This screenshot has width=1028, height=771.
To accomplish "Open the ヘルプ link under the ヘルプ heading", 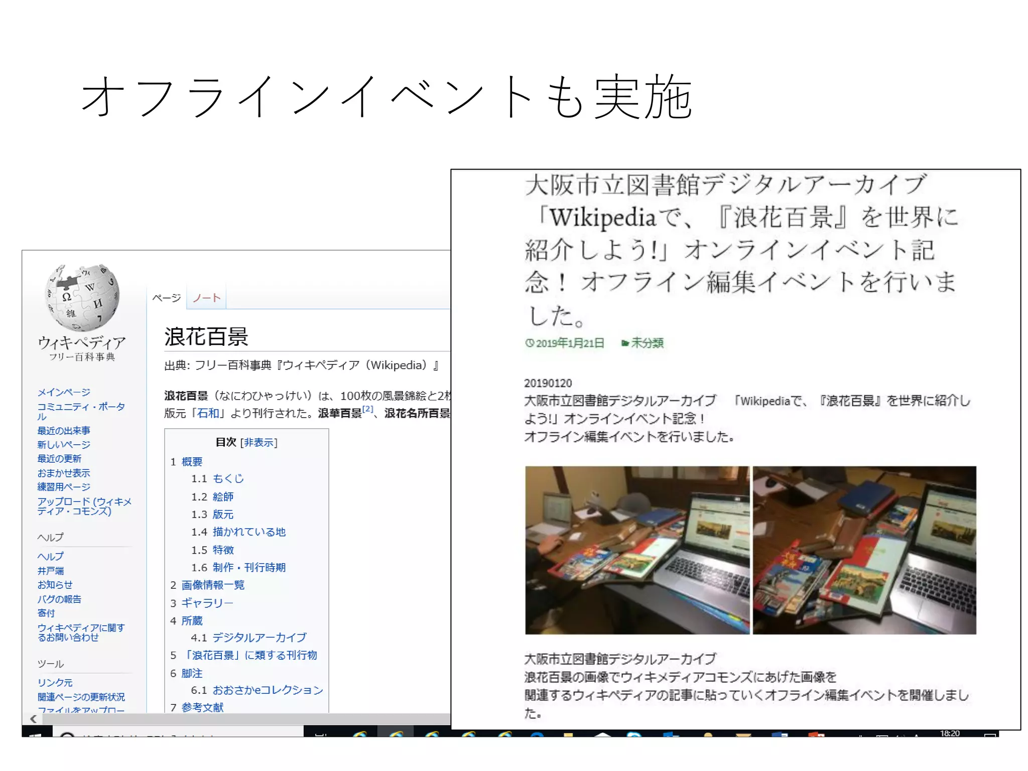I will (51, 556).
